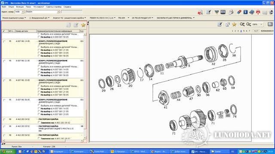The width and height of the screenshot is (275, 154).
Task: Click the zoom-in magnifier above the diagram
Action: [242, 24]
